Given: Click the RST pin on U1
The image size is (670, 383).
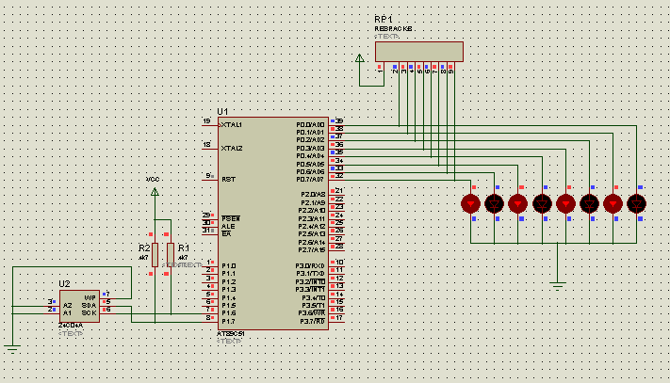Looking at the screenshot, I should click(228, 179).
